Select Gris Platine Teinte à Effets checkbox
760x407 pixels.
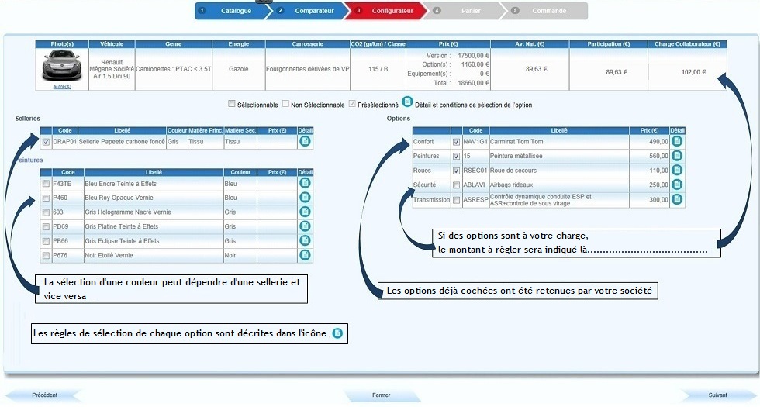[46, 226]
